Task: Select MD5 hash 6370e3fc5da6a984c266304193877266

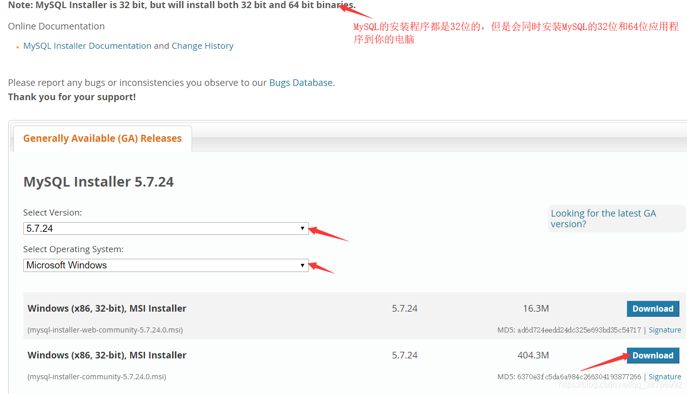Action: (579, 377)
